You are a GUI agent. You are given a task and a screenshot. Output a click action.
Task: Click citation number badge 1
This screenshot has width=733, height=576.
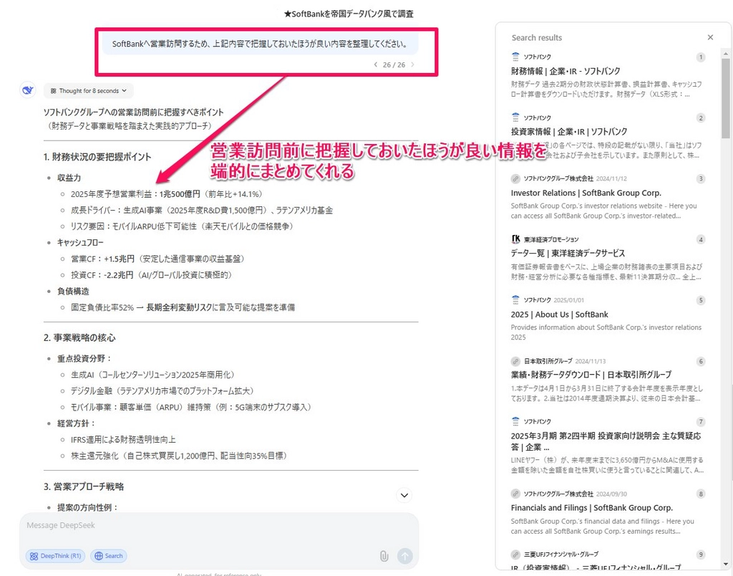point(700,57)
